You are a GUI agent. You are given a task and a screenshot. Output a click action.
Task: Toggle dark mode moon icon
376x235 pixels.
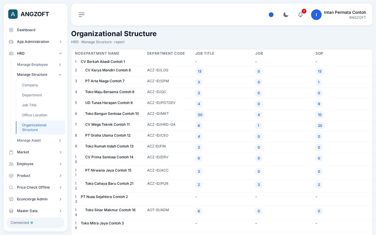[x=286, y=15]
